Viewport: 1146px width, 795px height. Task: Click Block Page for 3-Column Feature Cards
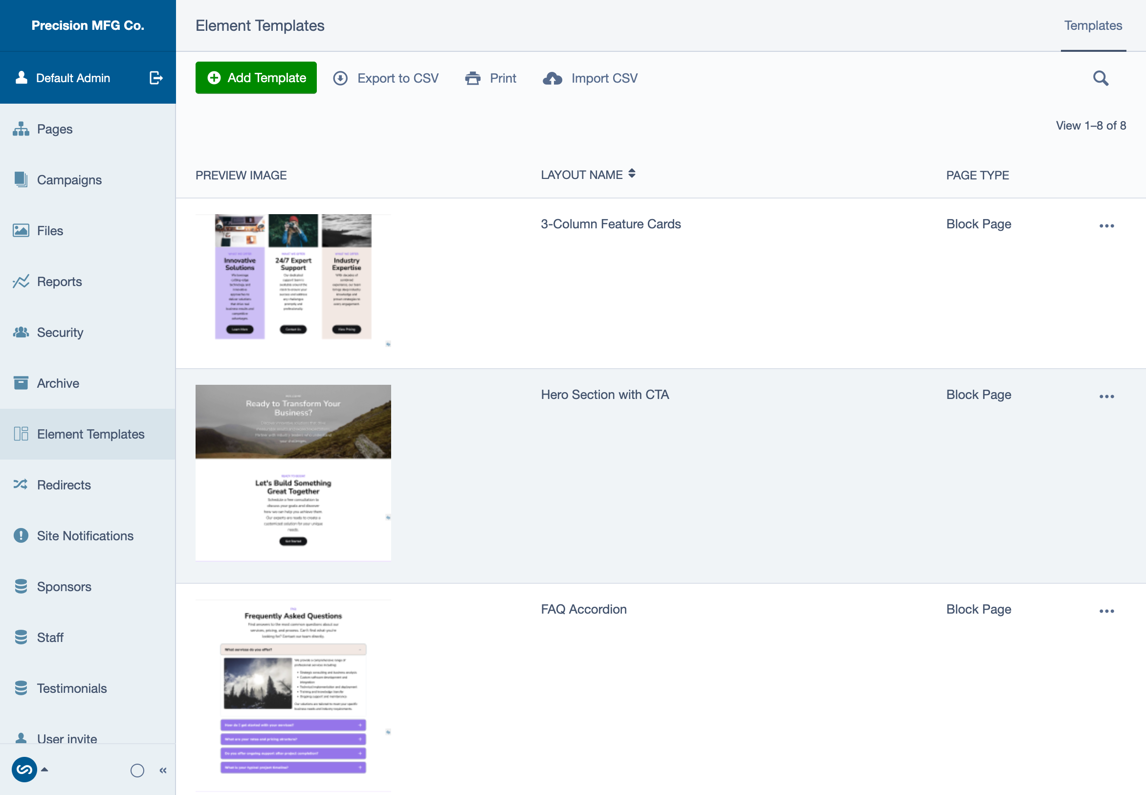click(x=979, y=224)
